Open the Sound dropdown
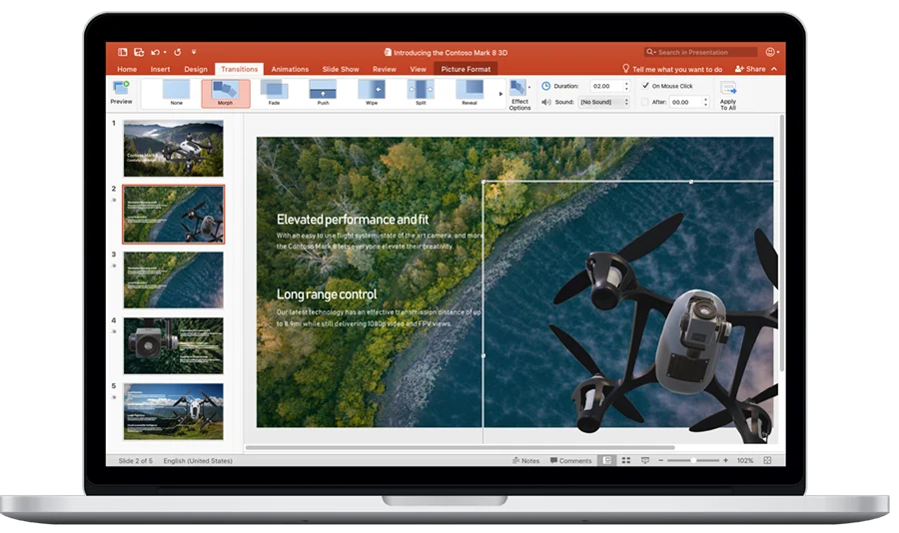 (603, 102)
